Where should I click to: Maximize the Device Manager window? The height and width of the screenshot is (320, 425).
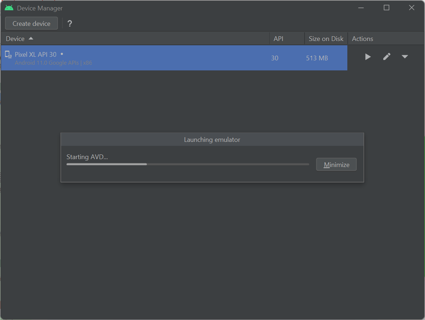387,8
